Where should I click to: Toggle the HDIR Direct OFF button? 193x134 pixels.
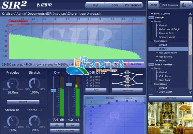tap(96, 90)
